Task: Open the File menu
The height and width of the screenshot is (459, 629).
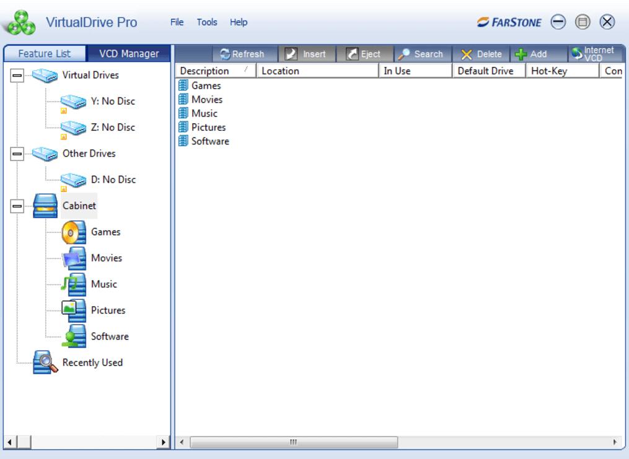Action: click(x=177, y=22)
